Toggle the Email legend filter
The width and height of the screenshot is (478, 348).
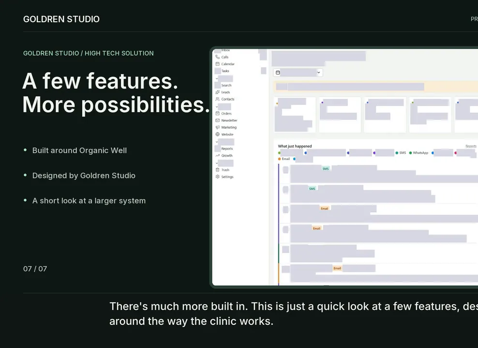pos(284,159)
